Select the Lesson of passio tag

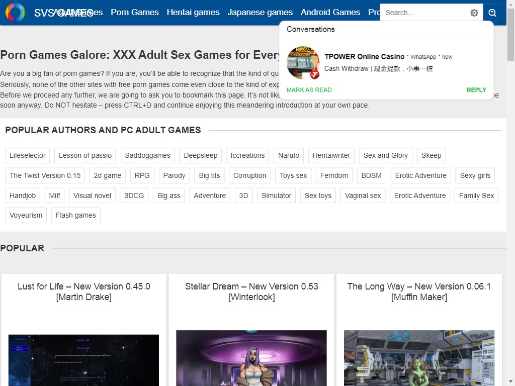point(85,156)
